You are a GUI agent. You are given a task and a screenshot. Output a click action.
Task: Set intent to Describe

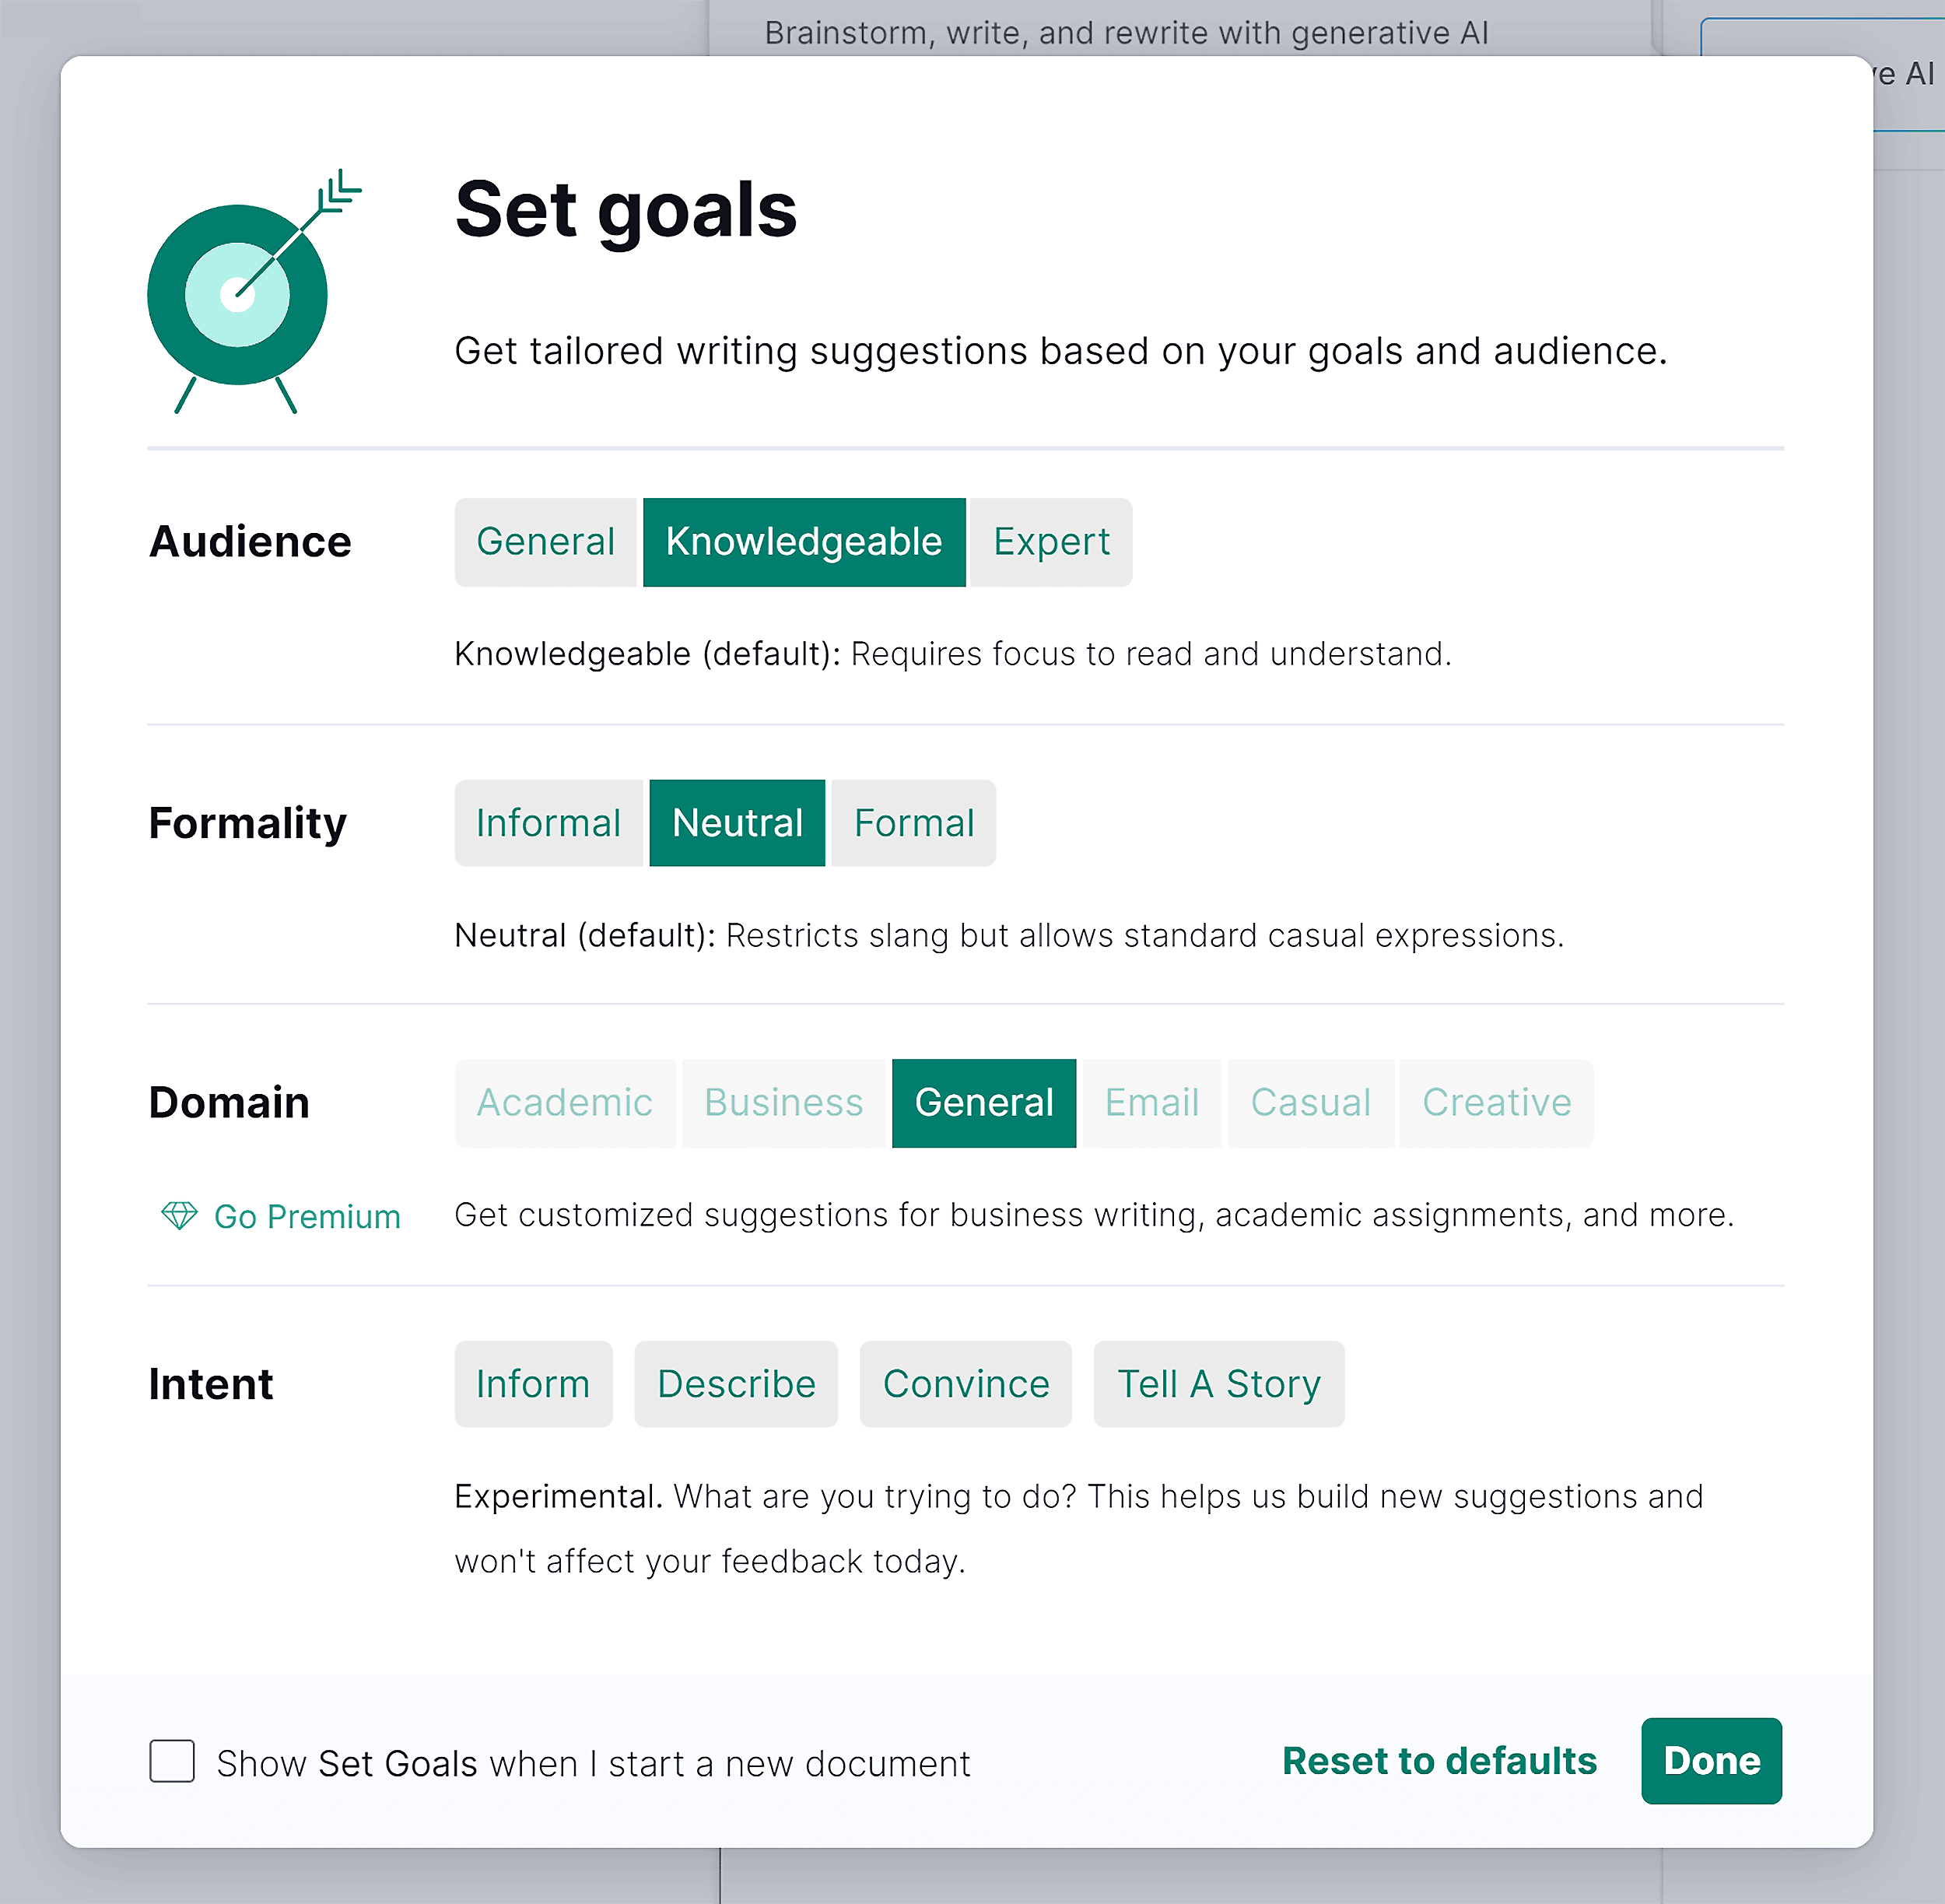[735, 1384]
